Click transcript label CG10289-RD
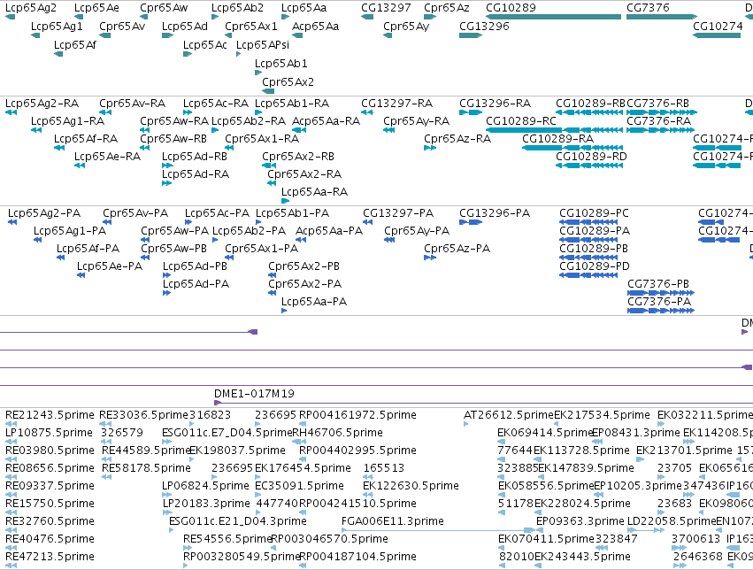 [591, 157]
